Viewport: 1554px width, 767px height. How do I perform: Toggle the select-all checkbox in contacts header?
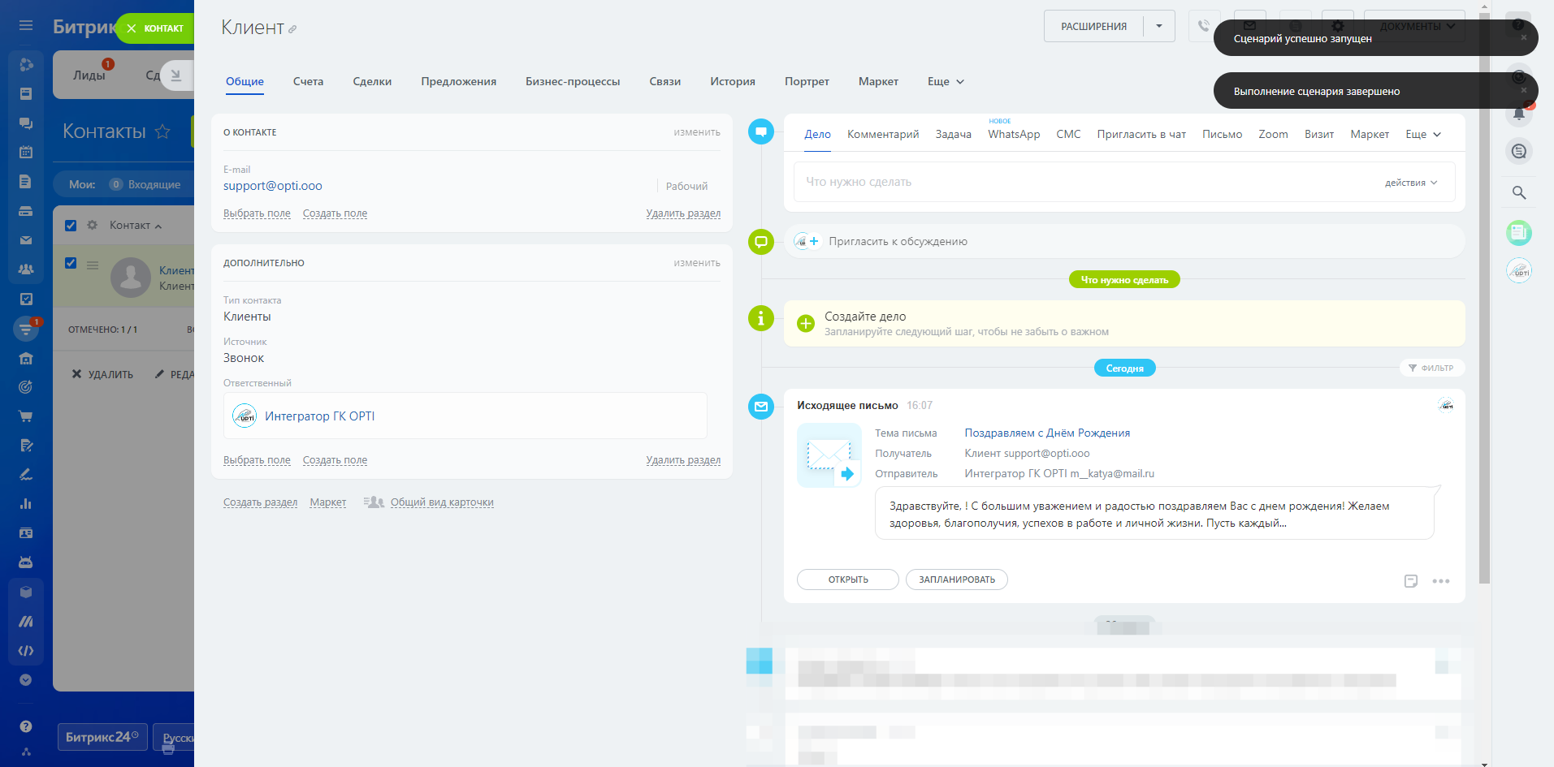(x=71, y=226)
